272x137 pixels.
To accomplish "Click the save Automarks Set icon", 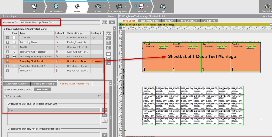I will click(x=112, y=22).
